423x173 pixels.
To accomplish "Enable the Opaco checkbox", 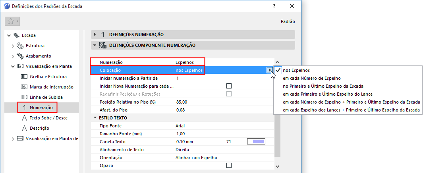I will 229,165.
